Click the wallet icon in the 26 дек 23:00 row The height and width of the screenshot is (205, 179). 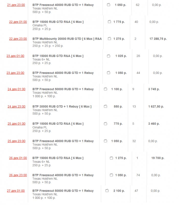click(x=111, y=175)
